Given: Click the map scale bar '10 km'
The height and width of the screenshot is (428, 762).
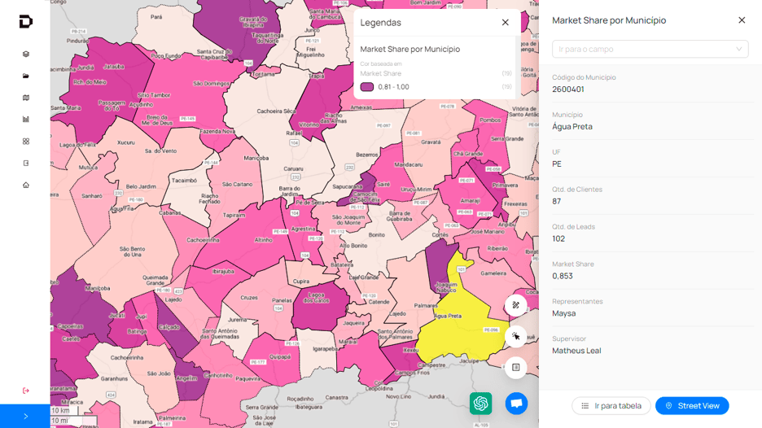Looking at the screenshot, I should pyautogui.click(x=64, y=411).
